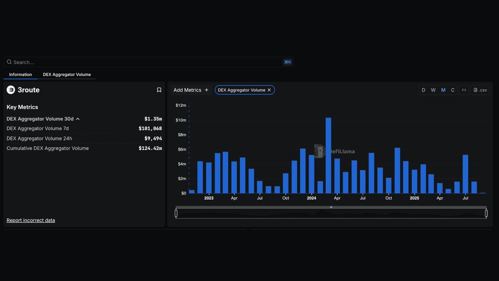This screenshot has width=499, height=281.
Task: Click the $1.35m 30d volume value
Action: [153, 119]
